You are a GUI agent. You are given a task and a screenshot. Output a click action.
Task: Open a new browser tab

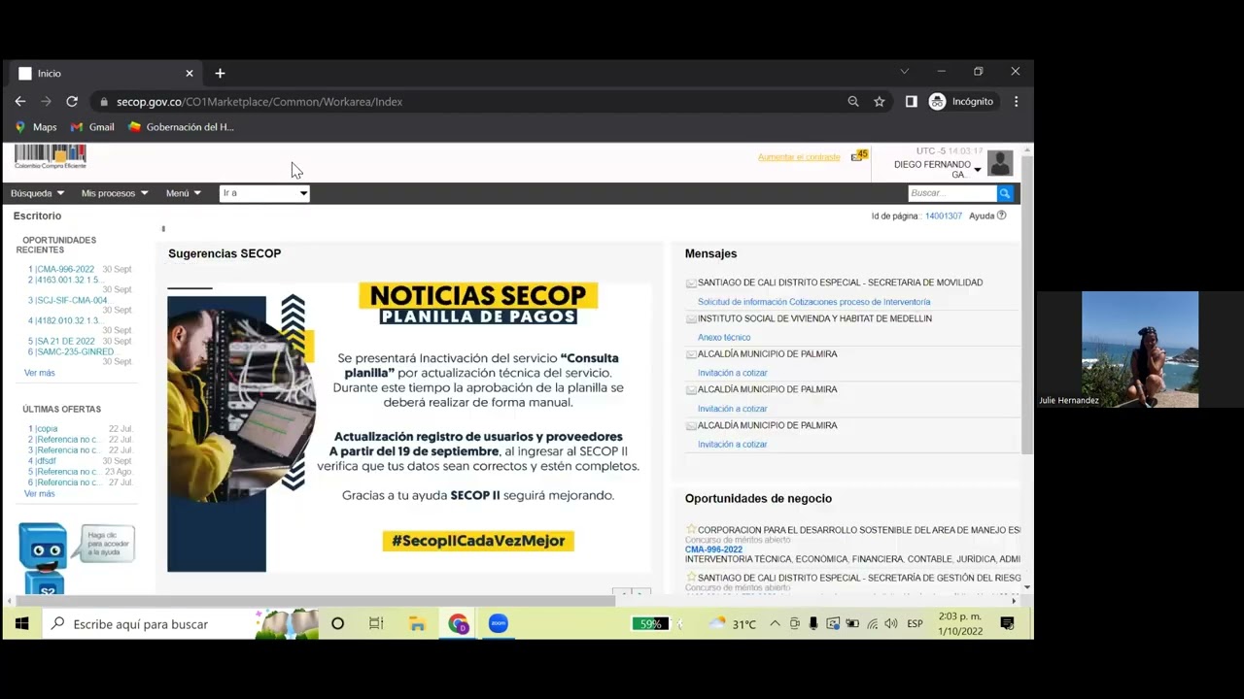coord(220,73)
